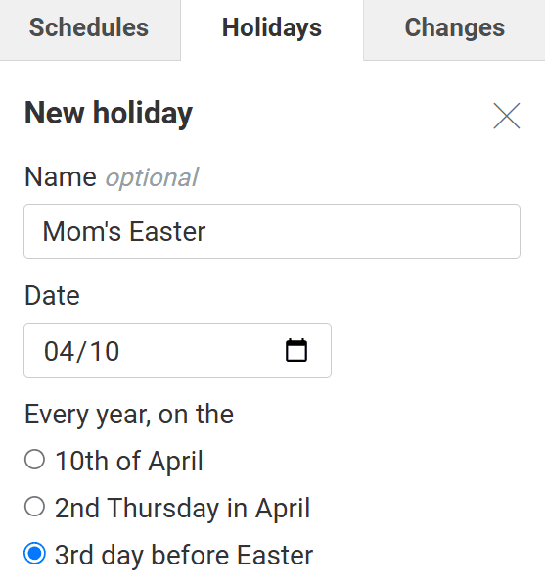Screen dimensions: 545x588
Task: Click the Date label above the date field
Action: [x=52, y=296]
